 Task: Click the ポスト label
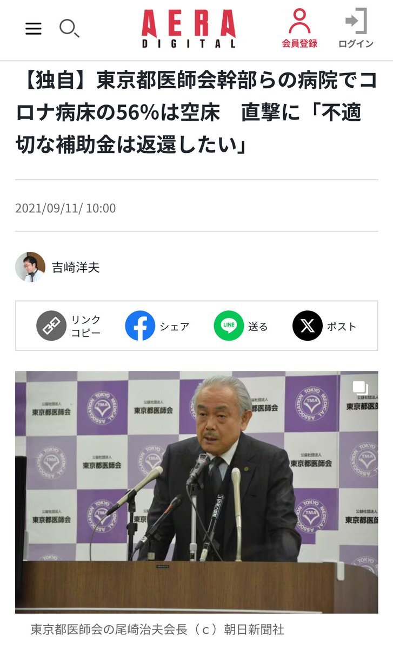coord(342,327)
